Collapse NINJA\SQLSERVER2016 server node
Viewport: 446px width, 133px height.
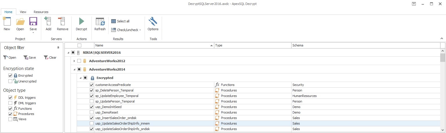tap(69, 53)
